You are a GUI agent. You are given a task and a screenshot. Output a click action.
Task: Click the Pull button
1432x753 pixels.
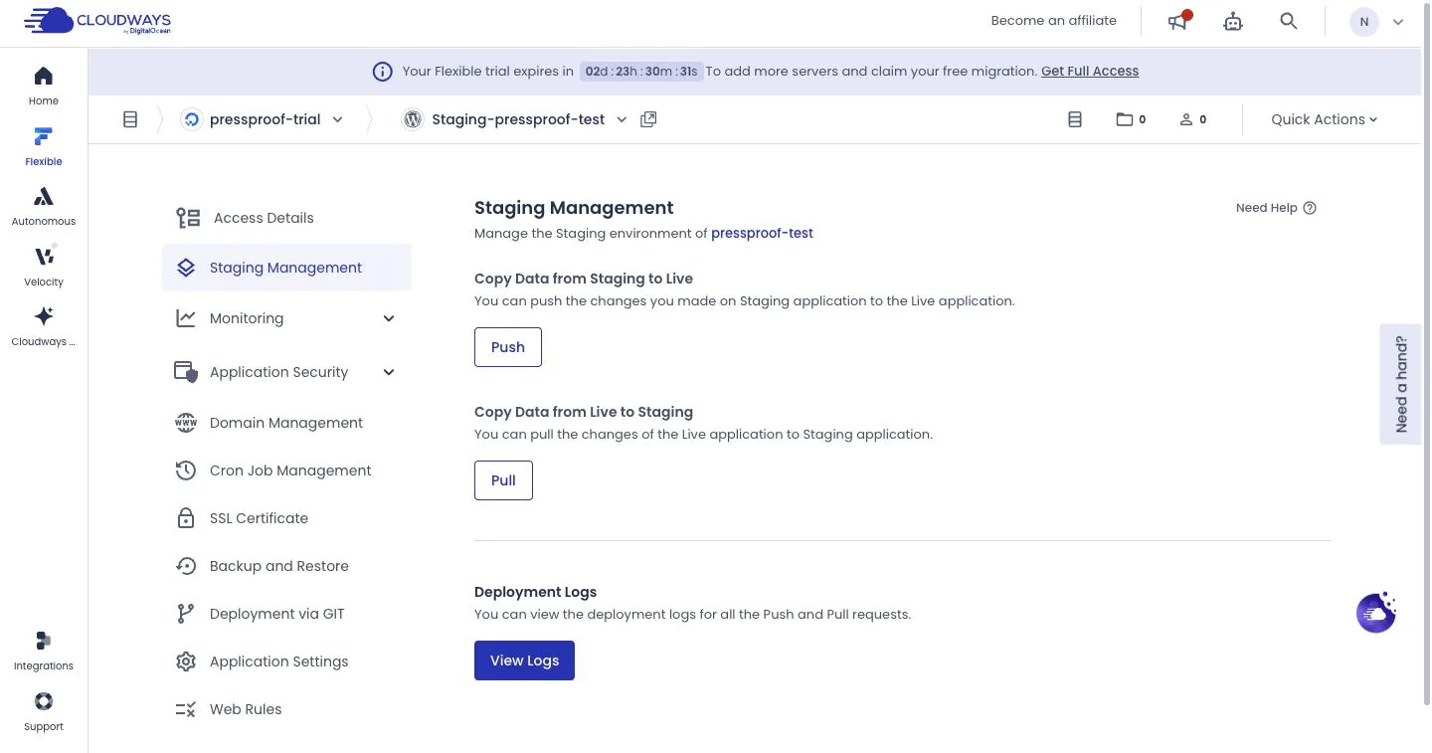pyautogui.click(x=503, y=480)
